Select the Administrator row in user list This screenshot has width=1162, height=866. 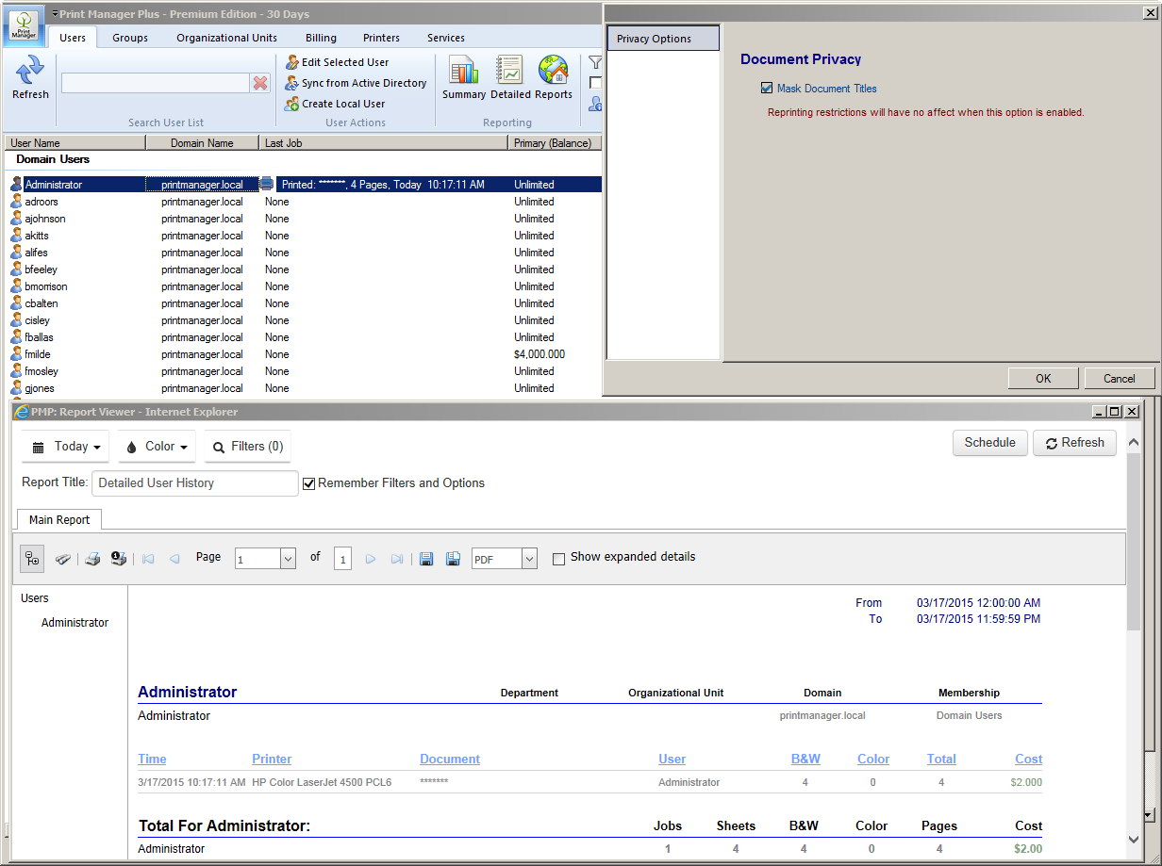305,185
